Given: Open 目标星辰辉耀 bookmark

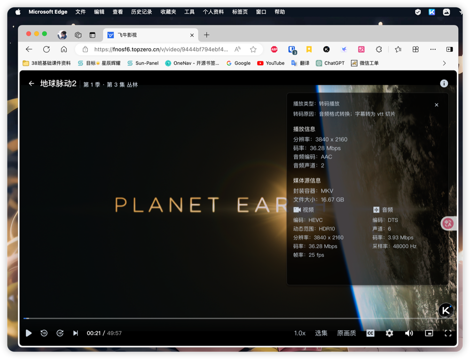Looking at the screenshot, I should pos(99,63).
